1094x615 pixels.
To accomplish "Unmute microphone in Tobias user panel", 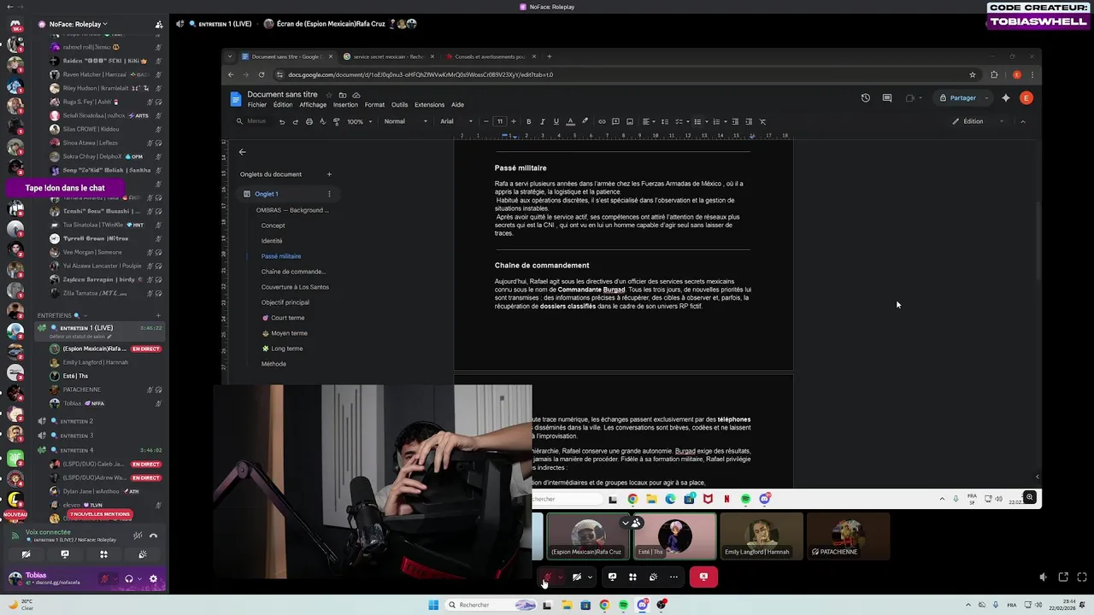I will (x=105, y=578).
